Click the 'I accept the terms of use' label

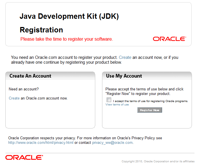tap(150, 101)
